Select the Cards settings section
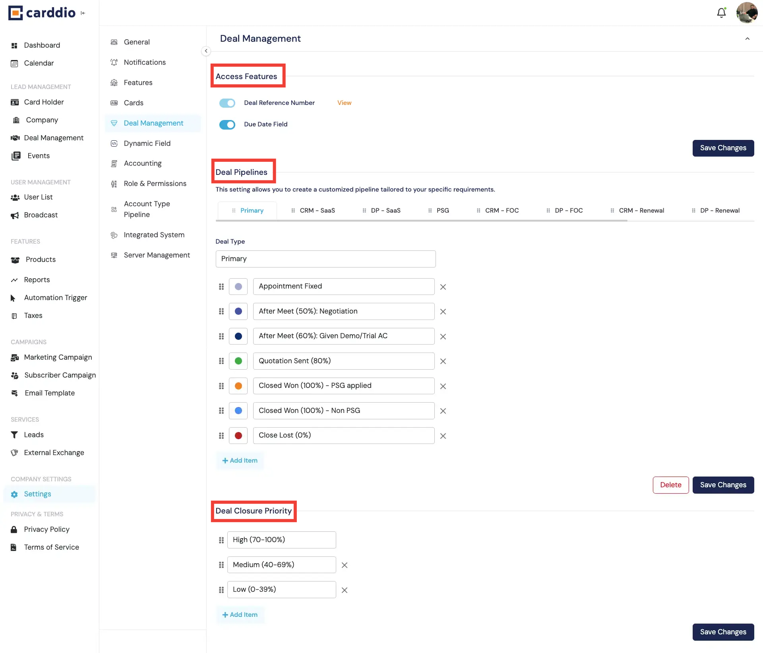 point(133,103)
